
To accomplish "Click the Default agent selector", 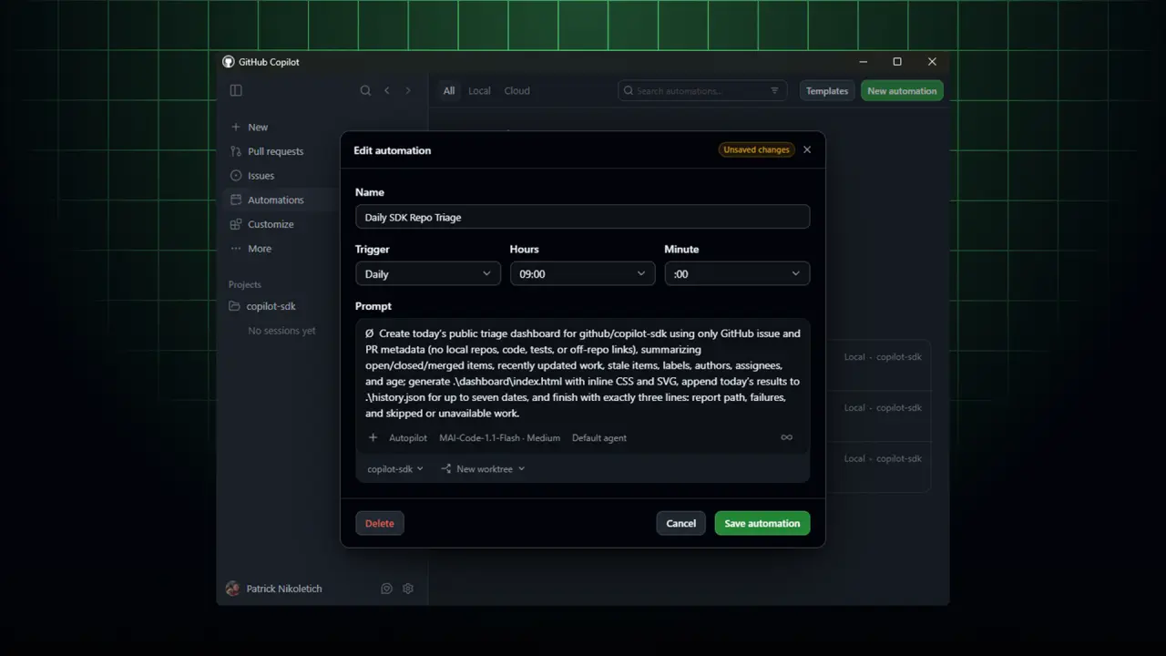I will coord(599,437).
